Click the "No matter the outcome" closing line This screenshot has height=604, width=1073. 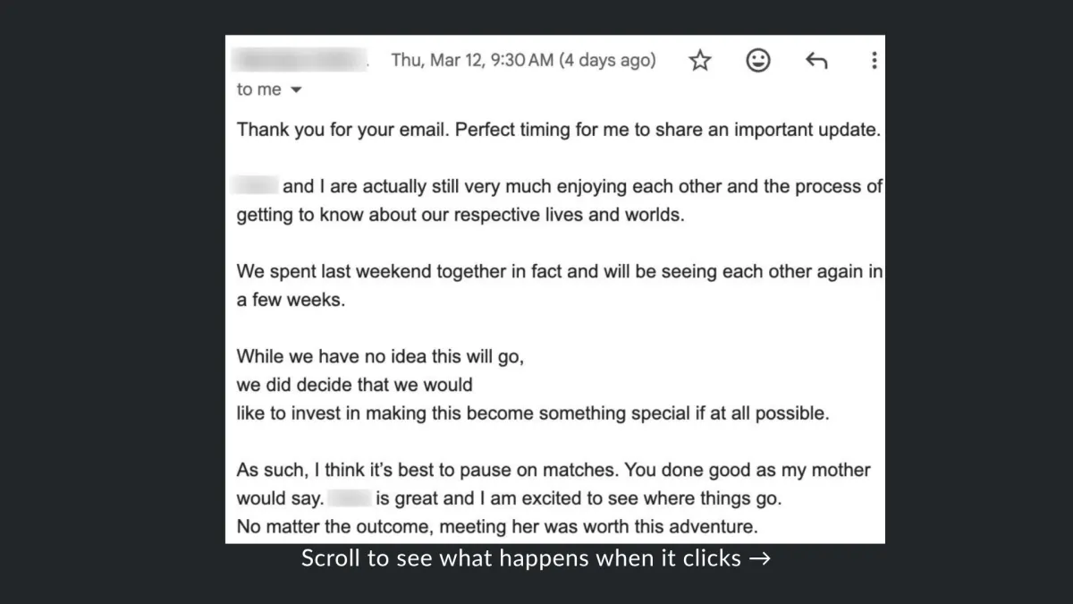(x=496, y=526)
